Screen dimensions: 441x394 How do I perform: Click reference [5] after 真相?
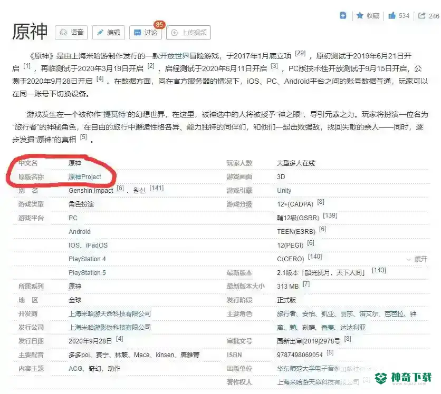click(83, 137)
